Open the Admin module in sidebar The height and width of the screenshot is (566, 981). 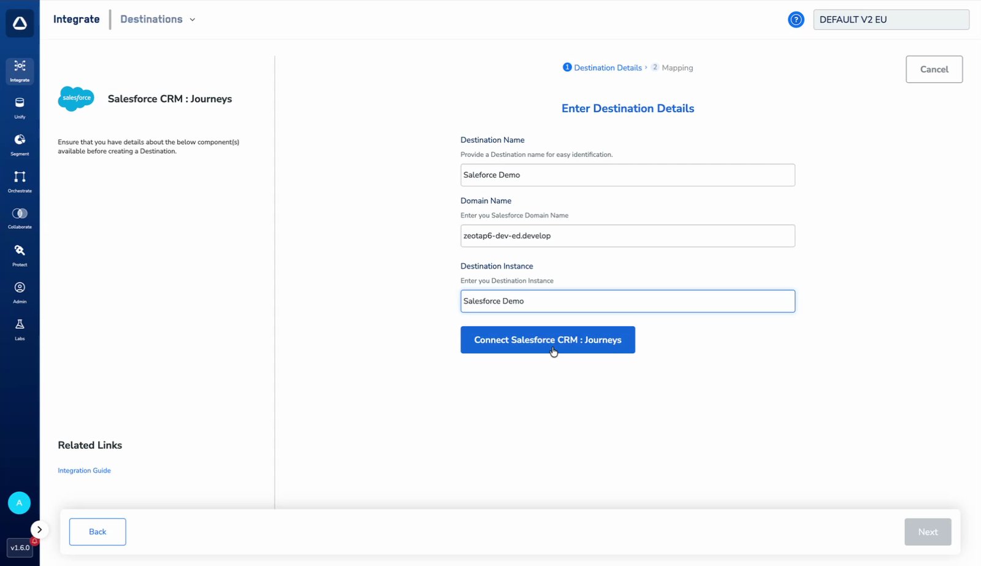pyautogui.click(x=20, y=293)
